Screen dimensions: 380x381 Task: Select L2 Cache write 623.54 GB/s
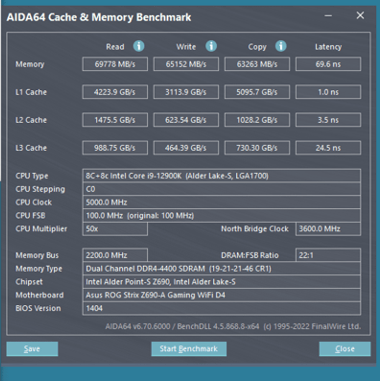coord(186,120)
